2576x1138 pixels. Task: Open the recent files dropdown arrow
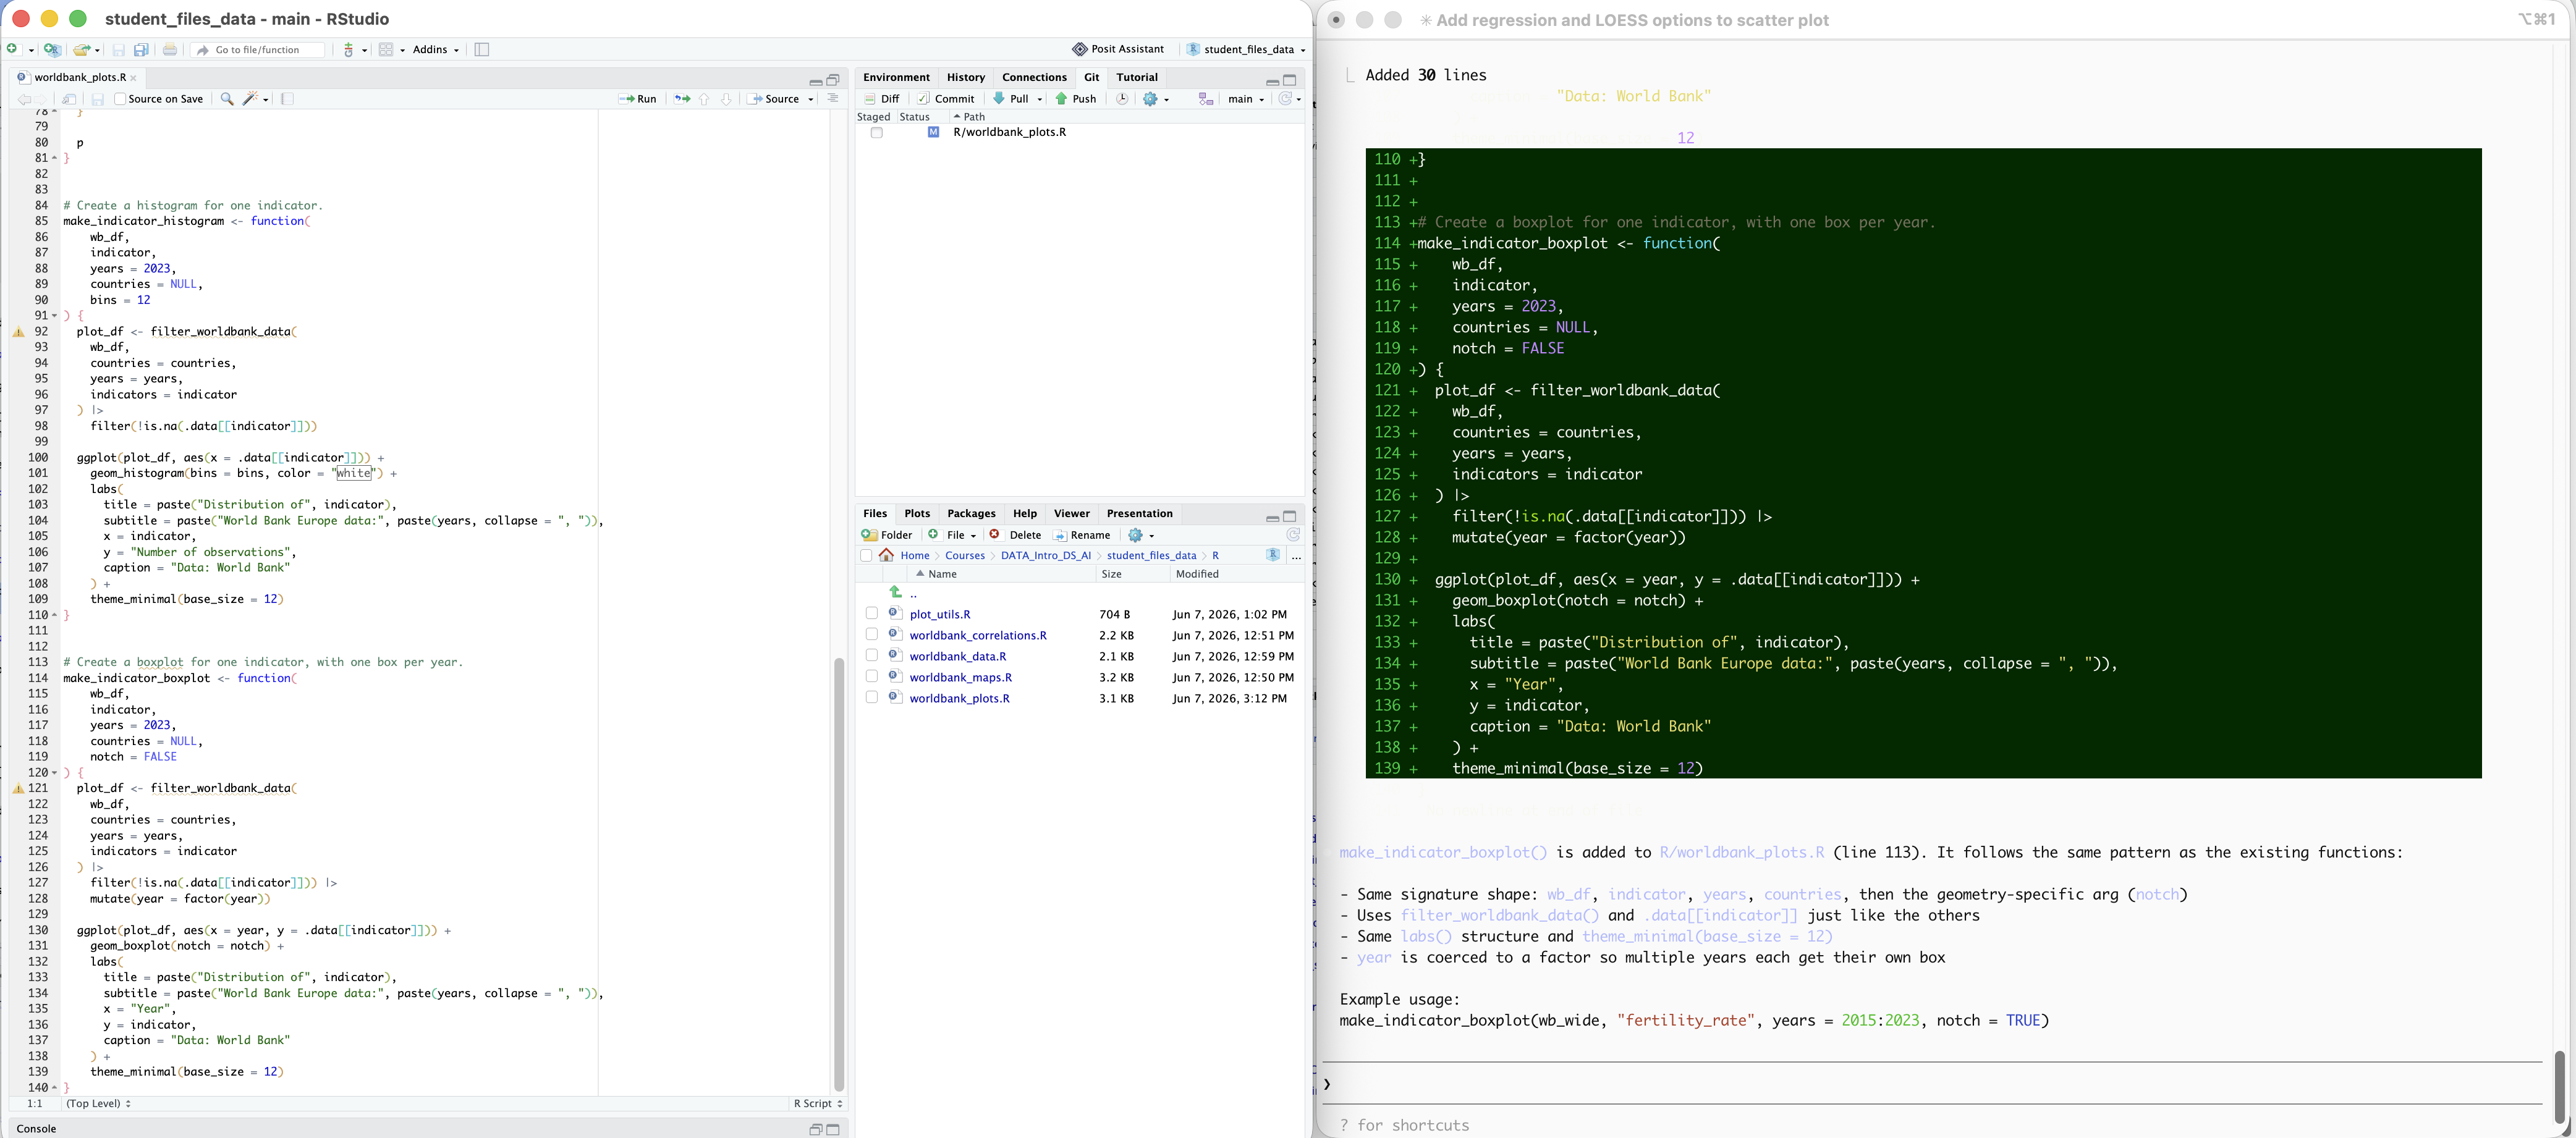pos(98,50)
